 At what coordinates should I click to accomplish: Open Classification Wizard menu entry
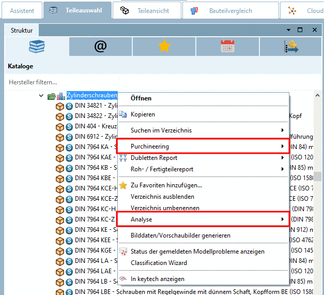click(203, 263)
